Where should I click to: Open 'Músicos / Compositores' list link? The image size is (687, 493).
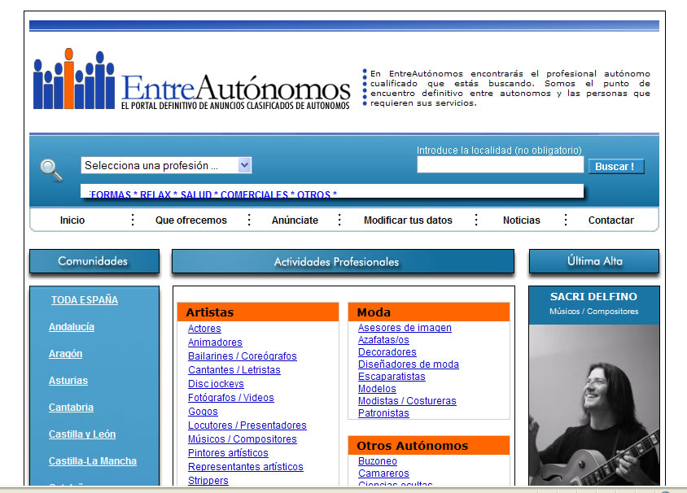[243, 439]
